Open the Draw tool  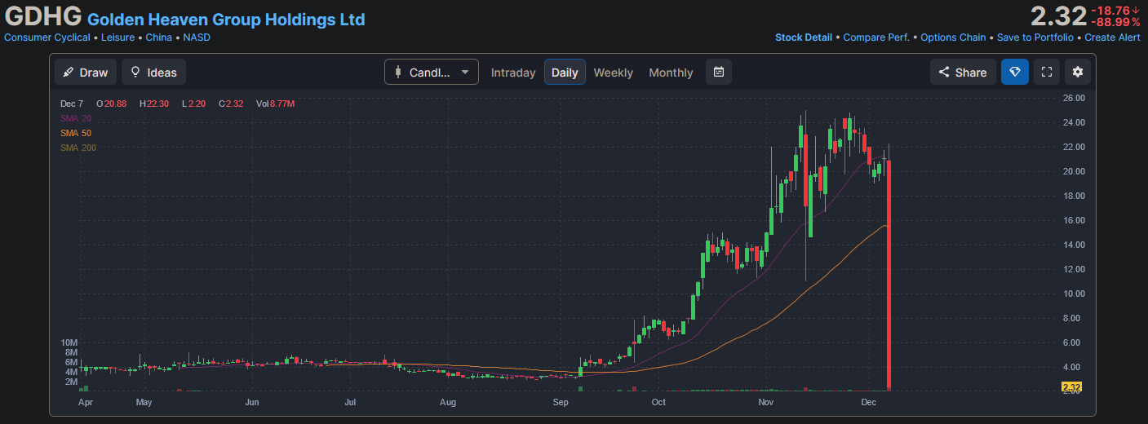click(x=86, y=72)
